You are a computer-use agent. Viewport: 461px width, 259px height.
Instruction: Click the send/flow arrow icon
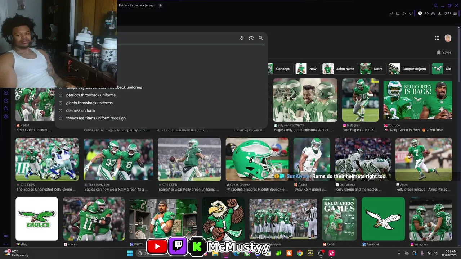coord(404,13)
